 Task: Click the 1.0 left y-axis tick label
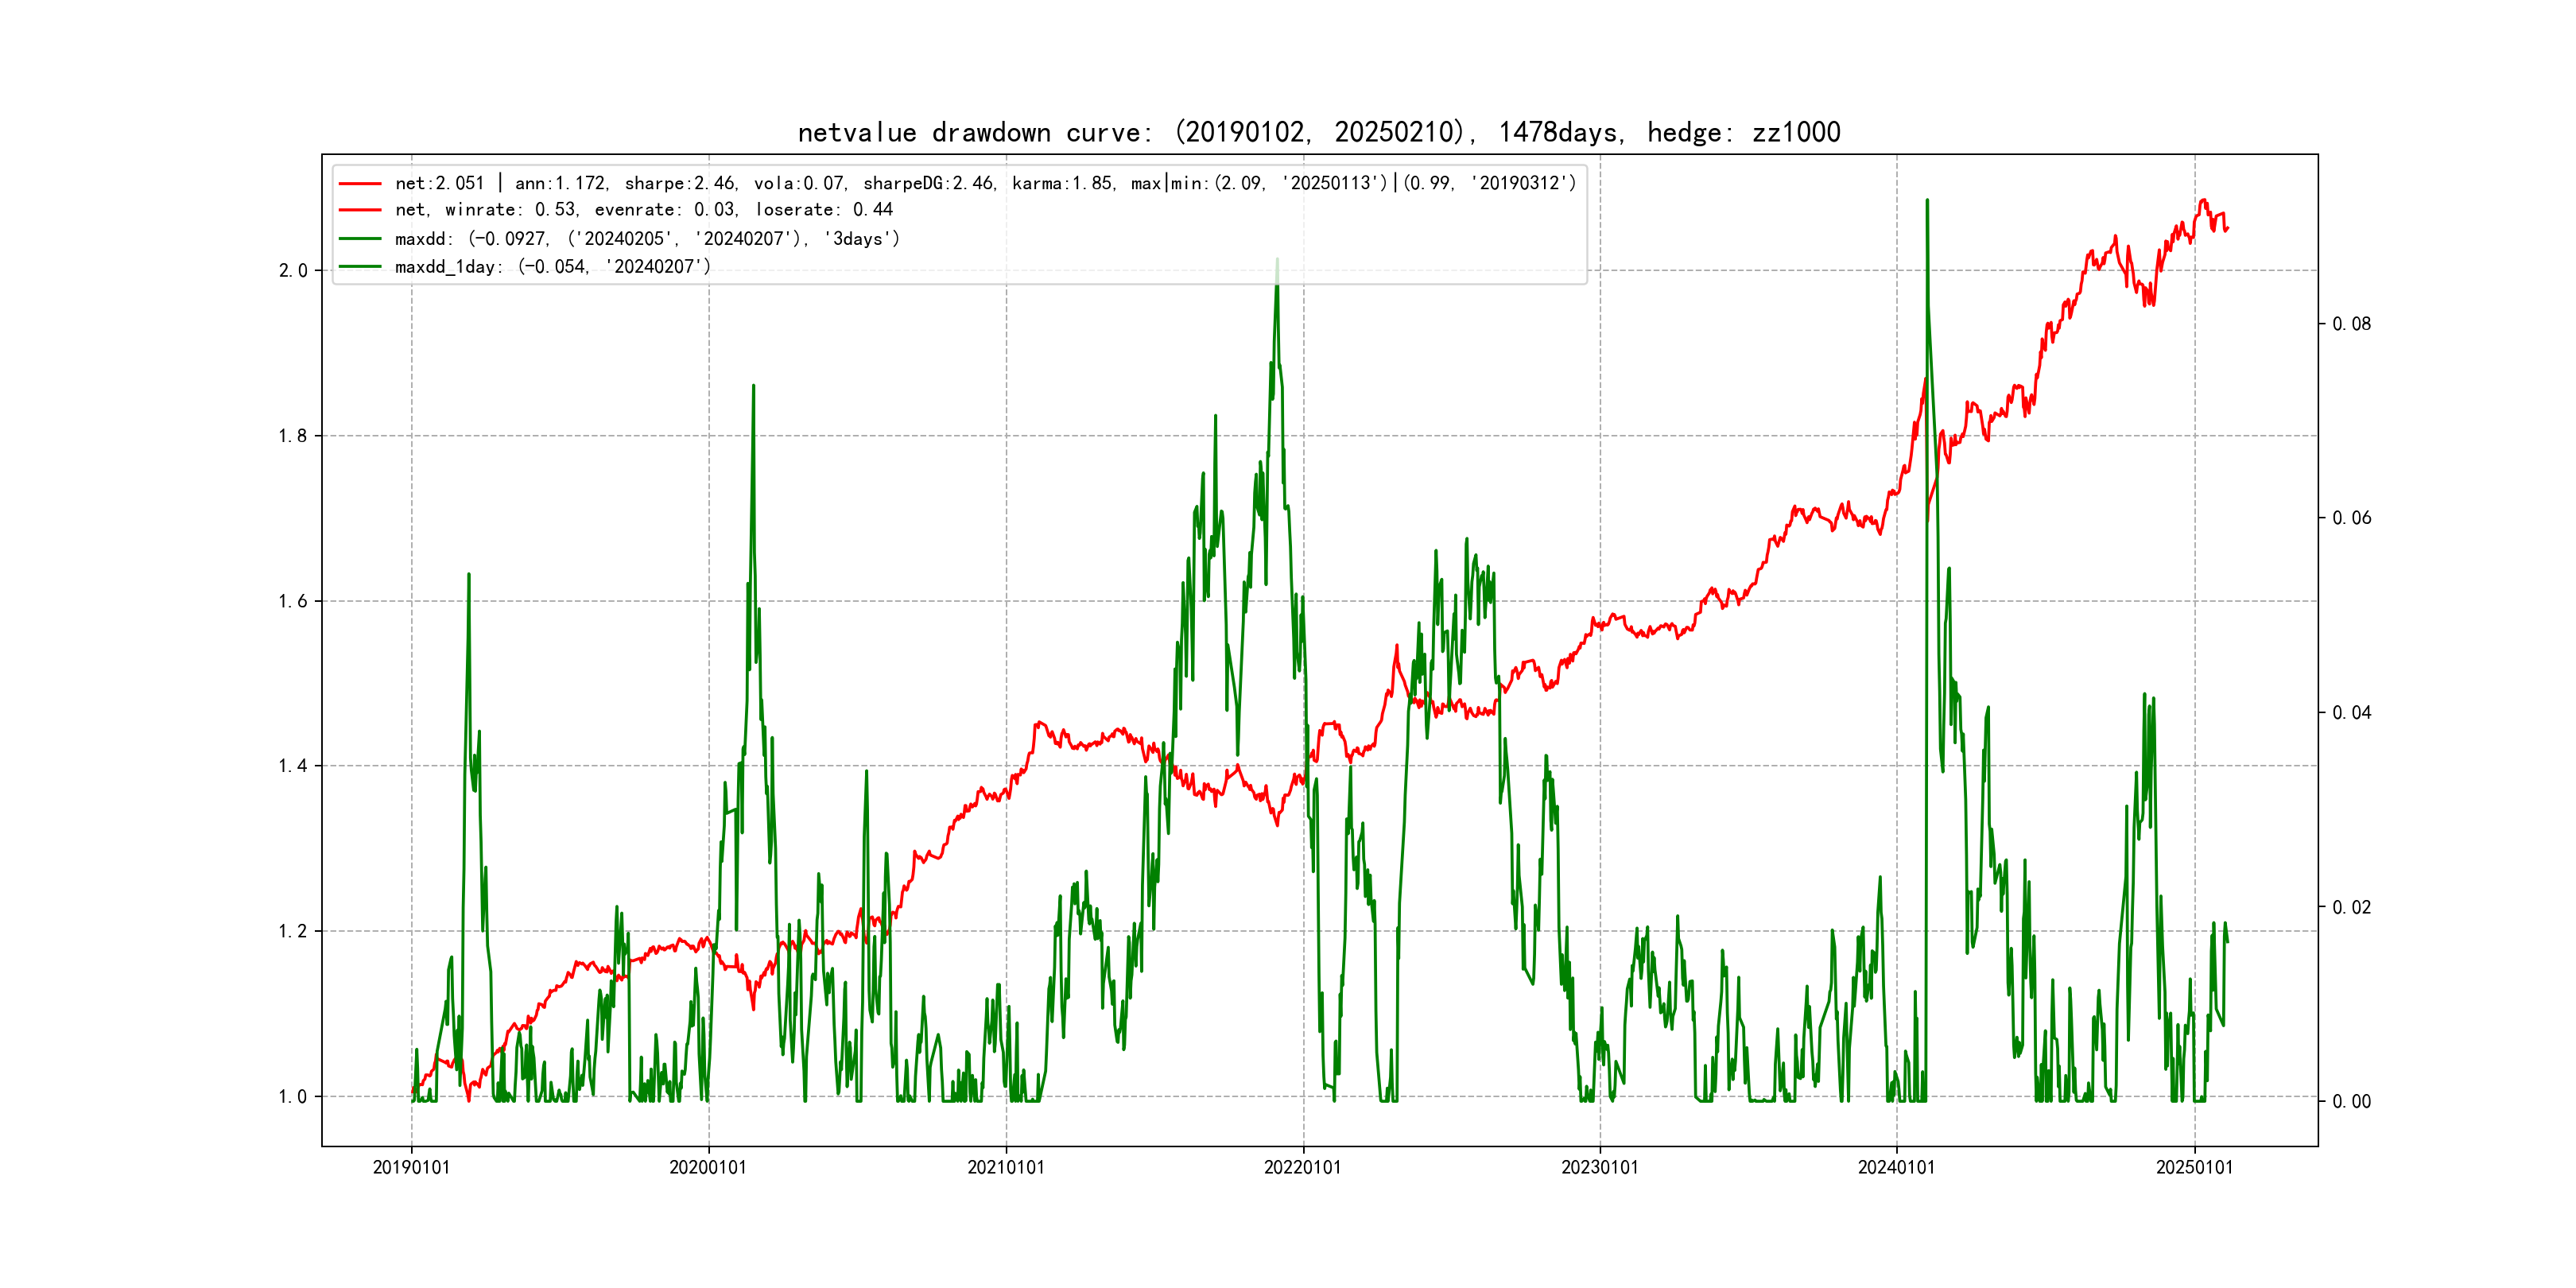coord(293,1097)
